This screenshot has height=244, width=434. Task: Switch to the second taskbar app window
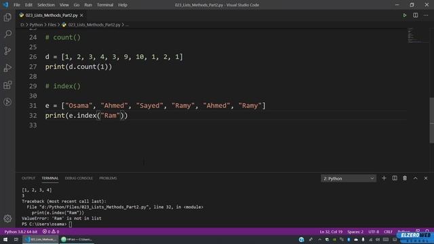click(x=77, y=239)
